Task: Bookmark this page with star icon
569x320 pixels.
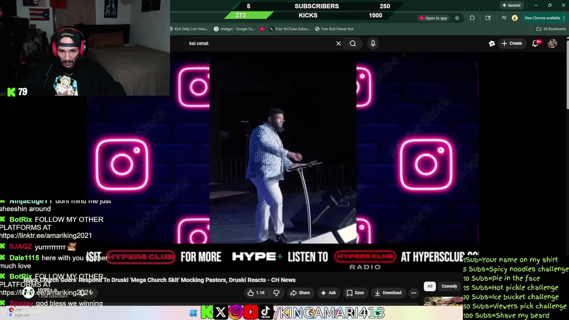Action: pos(457,18)
